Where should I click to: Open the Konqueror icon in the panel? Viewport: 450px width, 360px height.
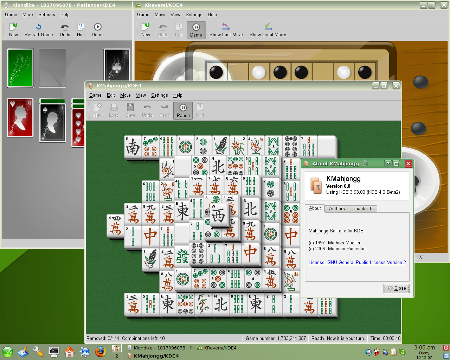click(x=85, y=352)
